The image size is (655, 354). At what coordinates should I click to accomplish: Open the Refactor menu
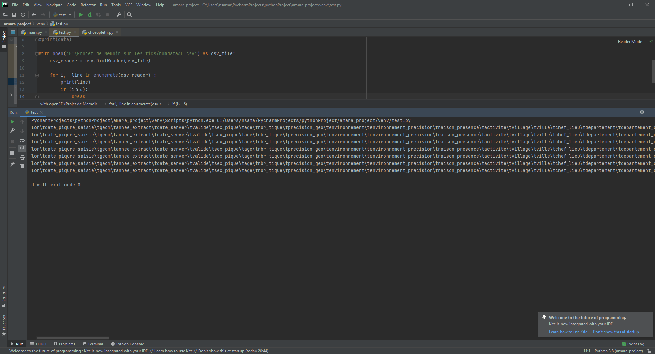(88, 5)
